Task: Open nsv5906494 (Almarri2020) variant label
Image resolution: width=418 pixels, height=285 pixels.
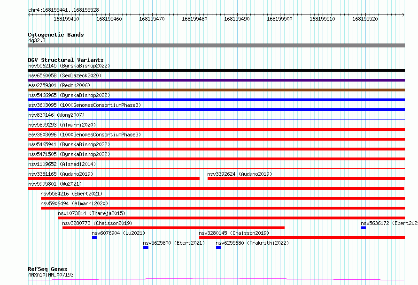Action: click(x=74, y=203)
